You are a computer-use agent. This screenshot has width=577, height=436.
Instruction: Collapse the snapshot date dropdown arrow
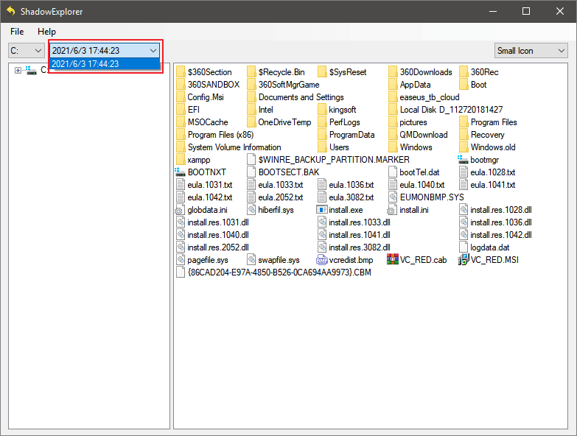[153, 51]
